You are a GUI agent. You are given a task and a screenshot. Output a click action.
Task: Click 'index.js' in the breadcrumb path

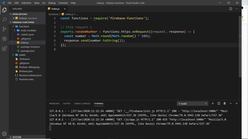(x=69, y=14)
